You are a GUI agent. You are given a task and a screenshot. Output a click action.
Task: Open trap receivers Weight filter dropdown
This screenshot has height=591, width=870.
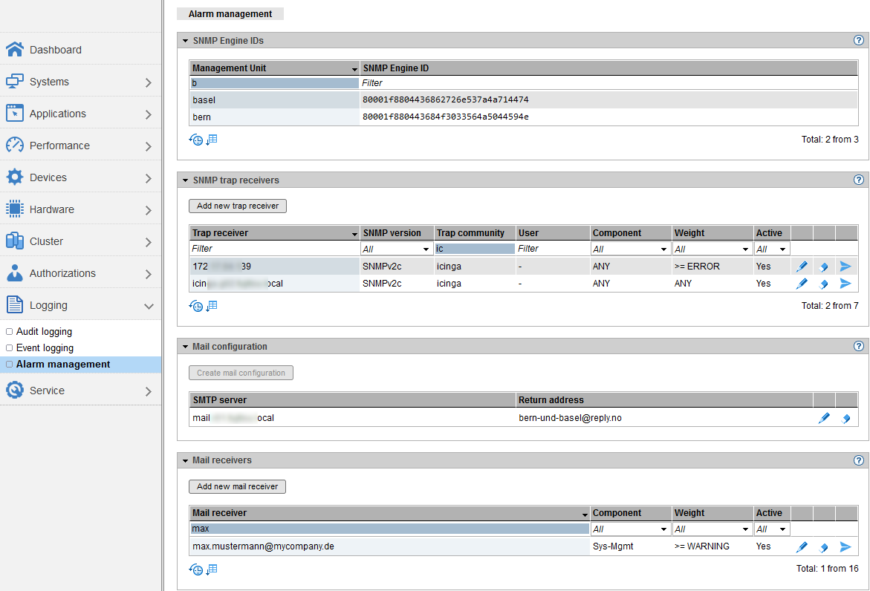pos(712,249)
